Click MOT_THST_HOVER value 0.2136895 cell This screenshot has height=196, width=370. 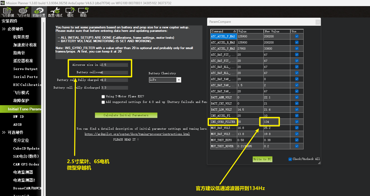coord(250,146)
